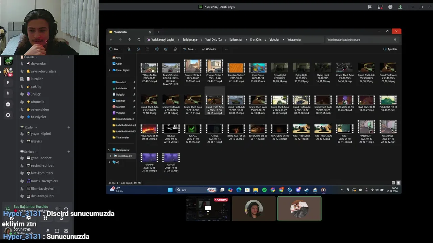
Task: Click the Copy icon in Explorer toolbar
Action: coord(138,49)
